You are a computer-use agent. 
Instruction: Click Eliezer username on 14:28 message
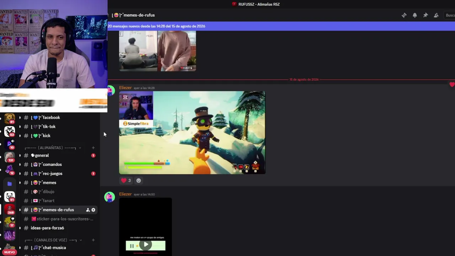pyautogui.click(x=125, y=88)
